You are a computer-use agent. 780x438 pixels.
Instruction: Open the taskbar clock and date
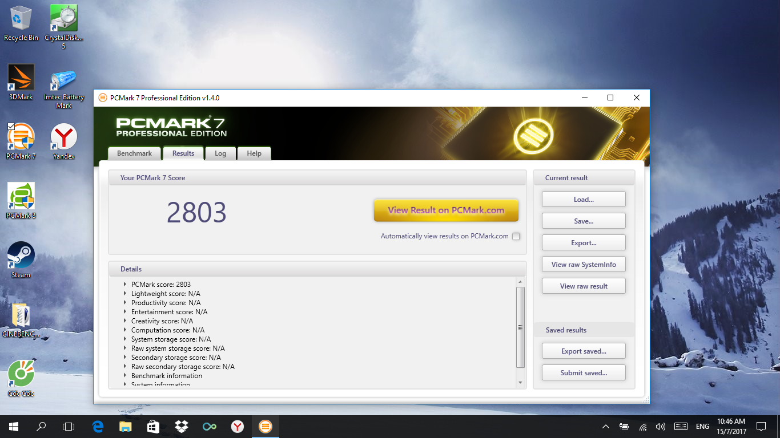(730, 427)
